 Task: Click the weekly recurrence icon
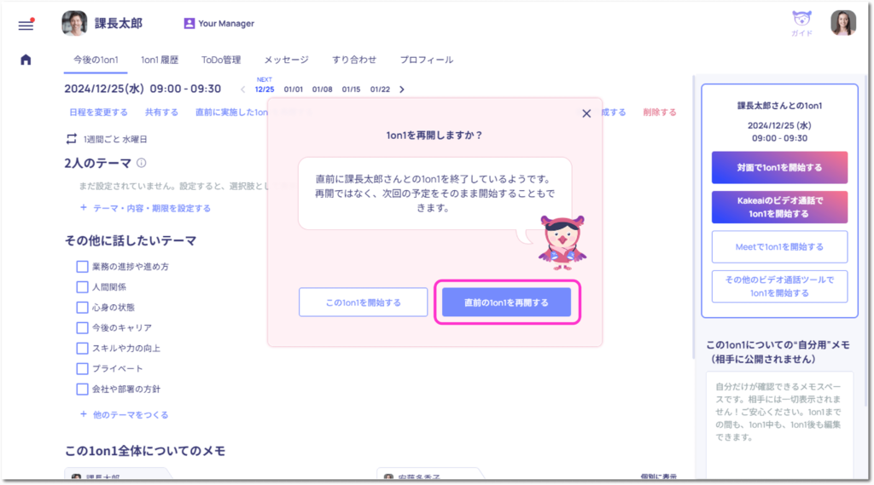(72, 139)
